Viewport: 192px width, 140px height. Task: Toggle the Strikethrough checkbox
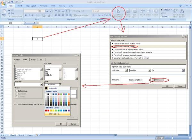click(x=17, y=91)
